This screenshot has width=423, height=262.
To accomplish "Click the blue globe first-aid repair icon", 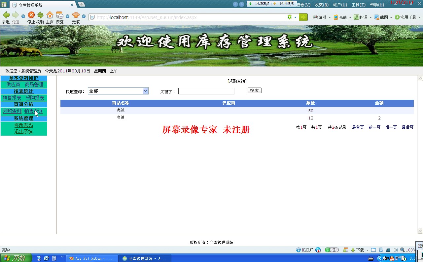I will click(x=318, y=250).
